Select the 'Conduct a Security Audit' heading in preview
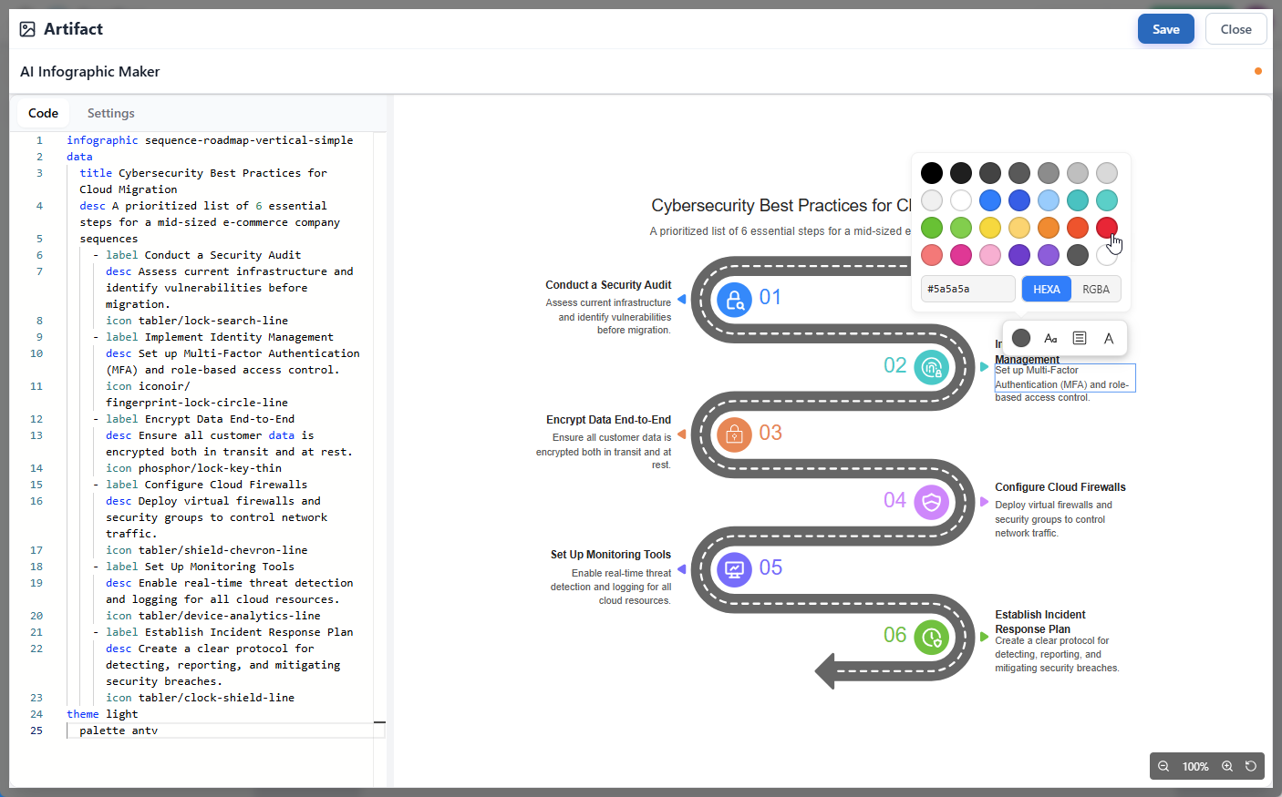1282x797 pixels. click(608, 285)
